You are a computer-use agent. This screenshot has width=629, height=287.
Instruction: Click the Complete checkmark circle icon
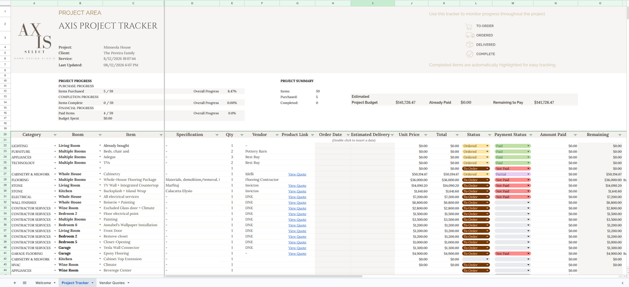[x=470, y=54]
